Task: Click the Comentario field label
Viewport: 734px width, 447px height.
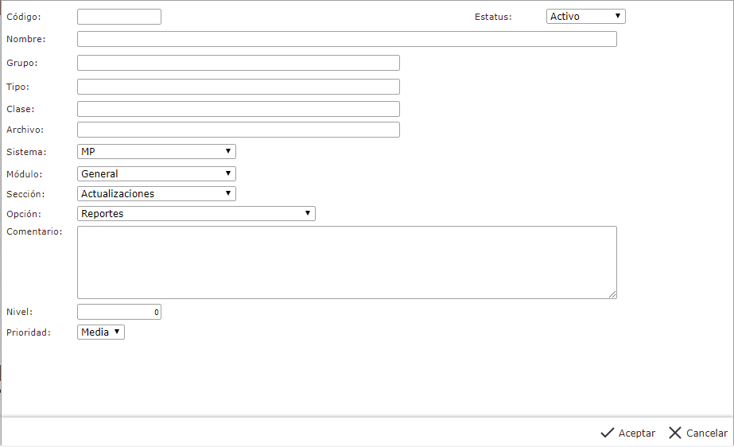Action: (x=34, y=231)
